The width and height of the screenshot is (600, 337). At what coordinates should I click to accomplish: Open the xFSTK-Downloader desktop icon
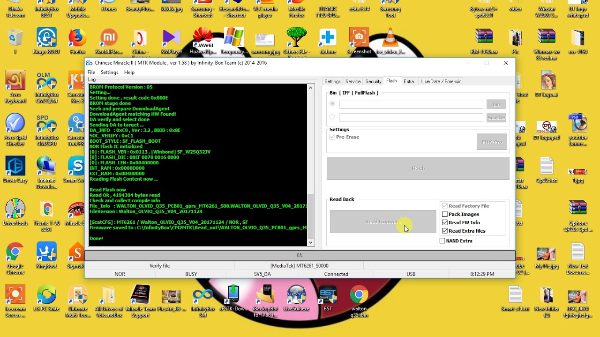[234, 298]
